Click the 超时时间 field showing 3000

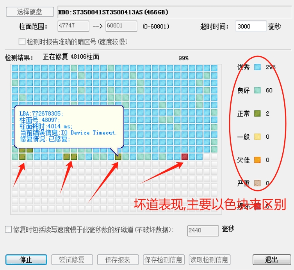point(251,27)
